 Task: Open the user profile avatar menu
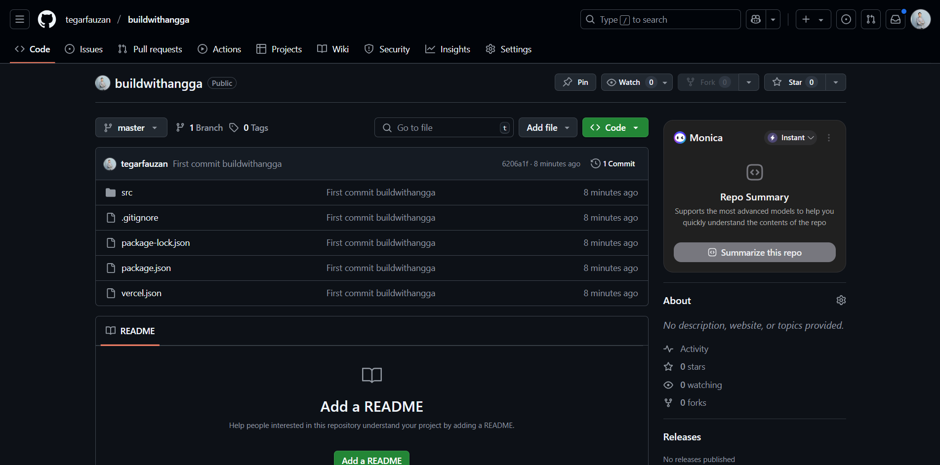(x=921, y=19)
